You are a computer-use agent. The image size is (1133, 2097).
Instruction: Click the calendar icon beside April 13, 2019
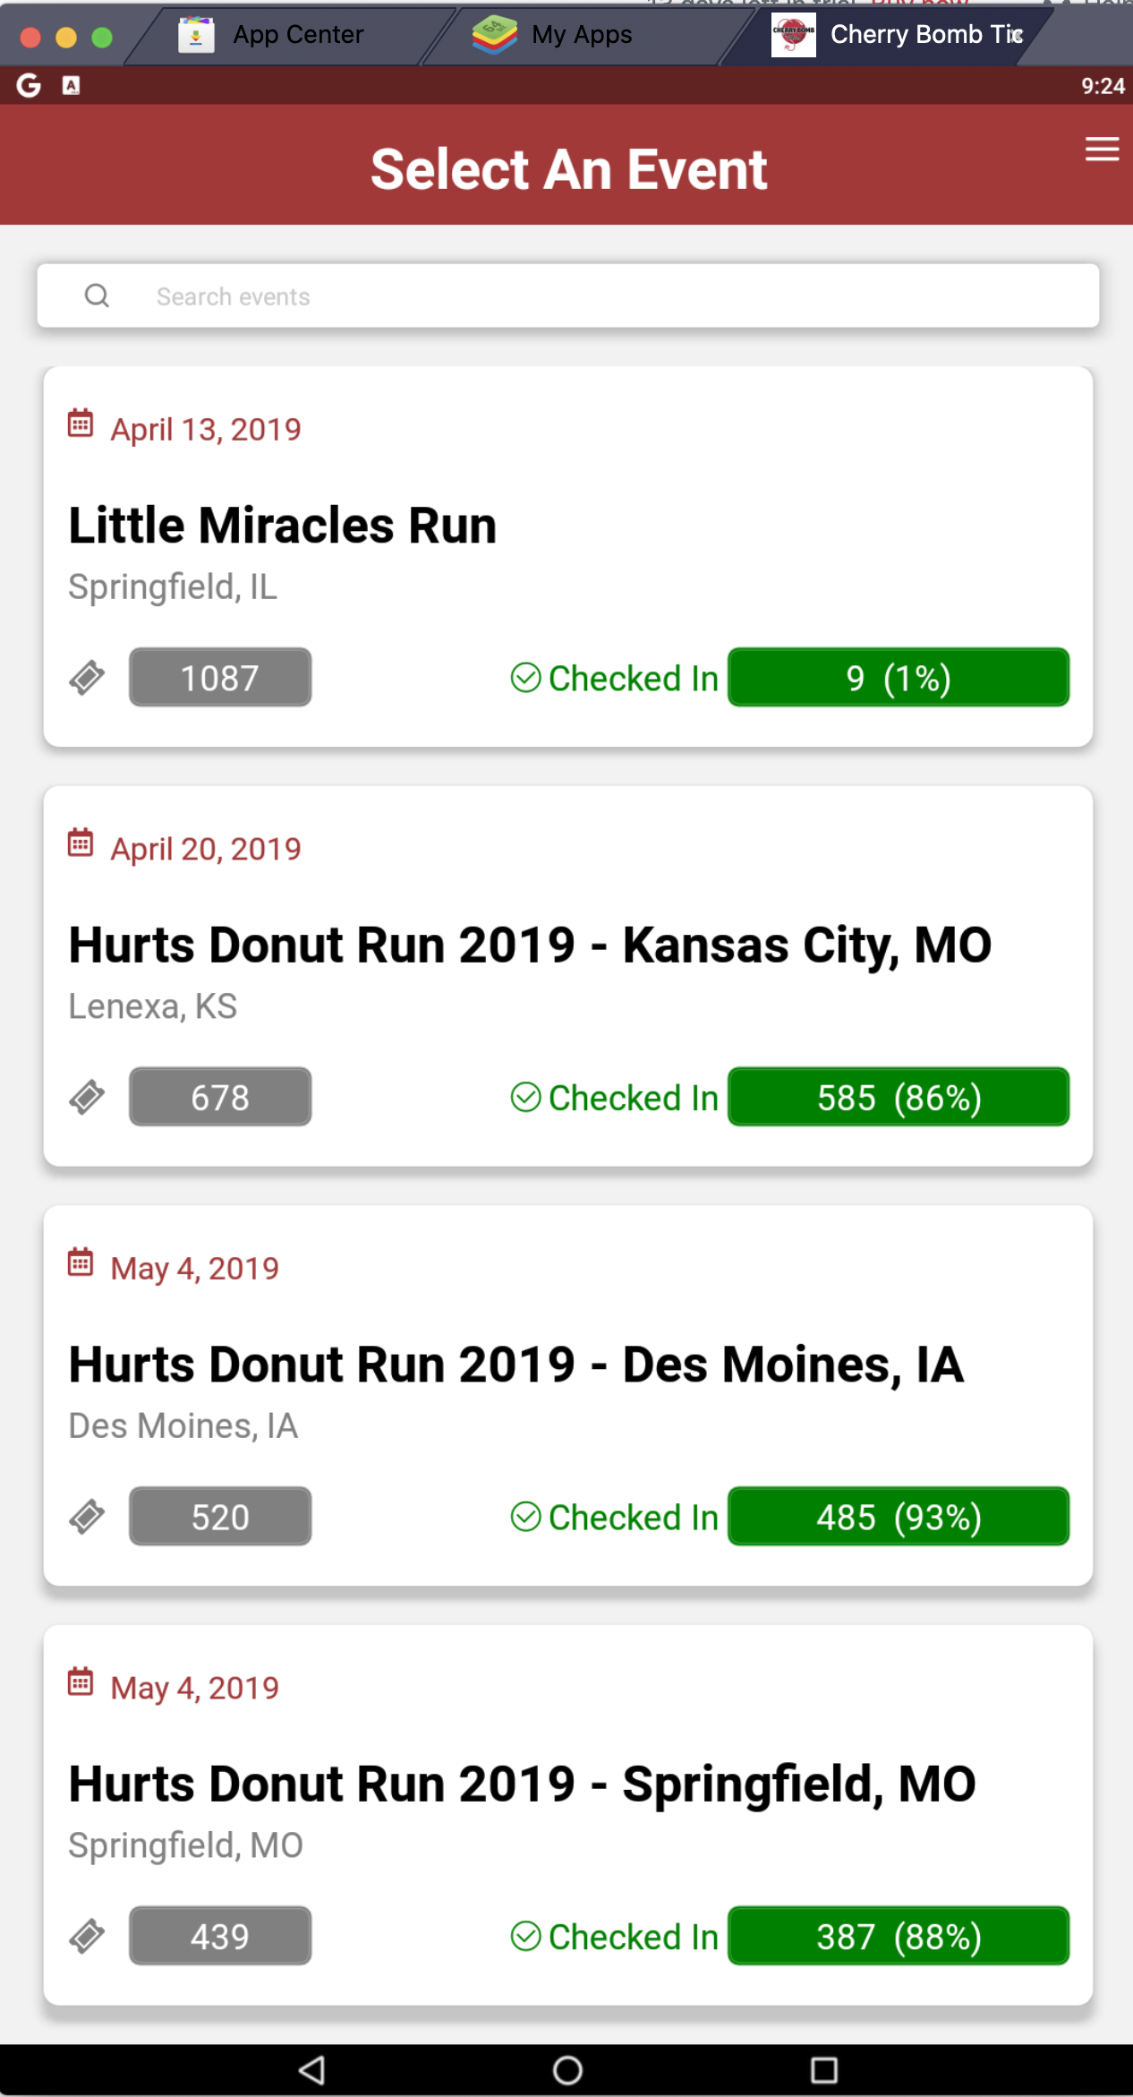tap(81, 424)
